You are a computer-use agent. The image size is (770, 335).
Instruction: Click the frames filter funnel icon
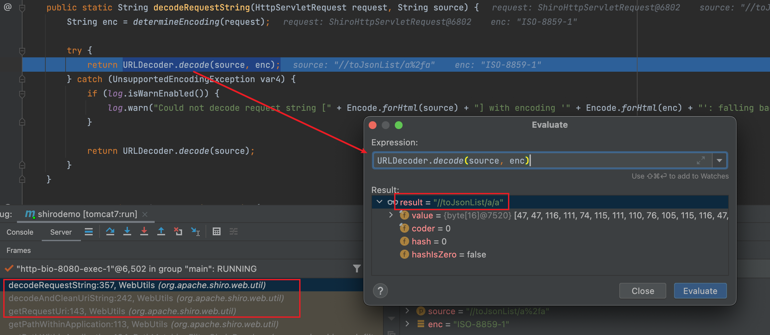[357, 269]
